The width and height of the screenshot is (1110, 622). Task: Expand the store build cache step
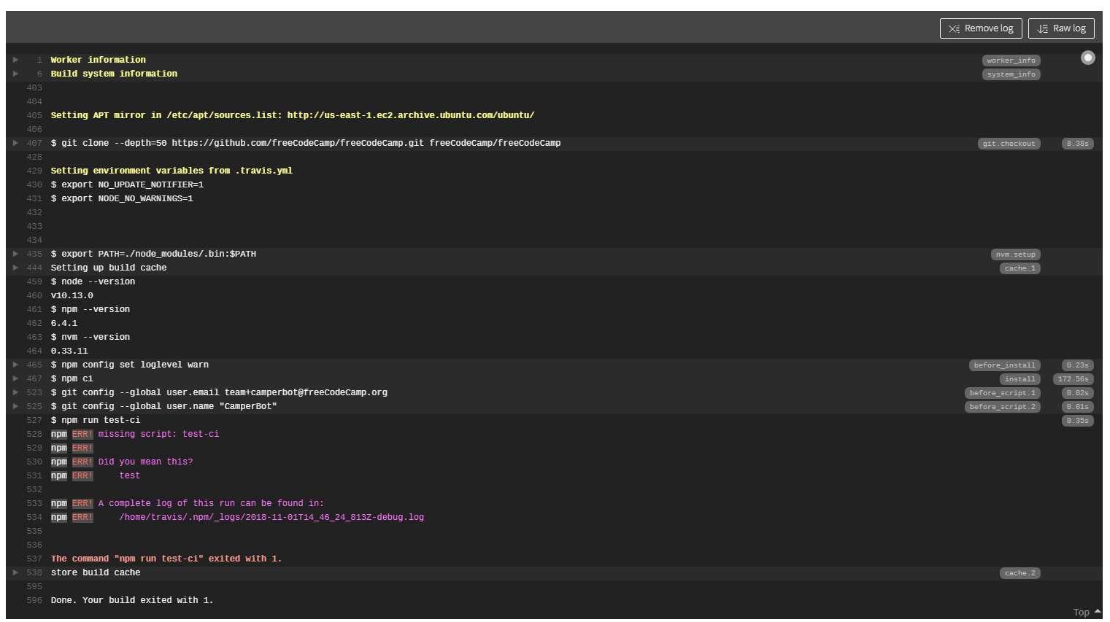15,572
